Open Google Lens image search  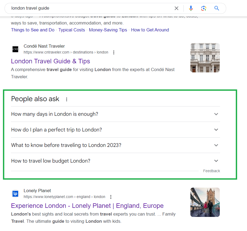coord(203,8)
